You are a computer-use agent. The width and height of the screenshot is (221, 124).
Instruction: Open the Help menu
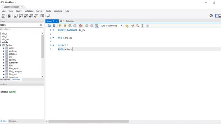click(67, 11)
